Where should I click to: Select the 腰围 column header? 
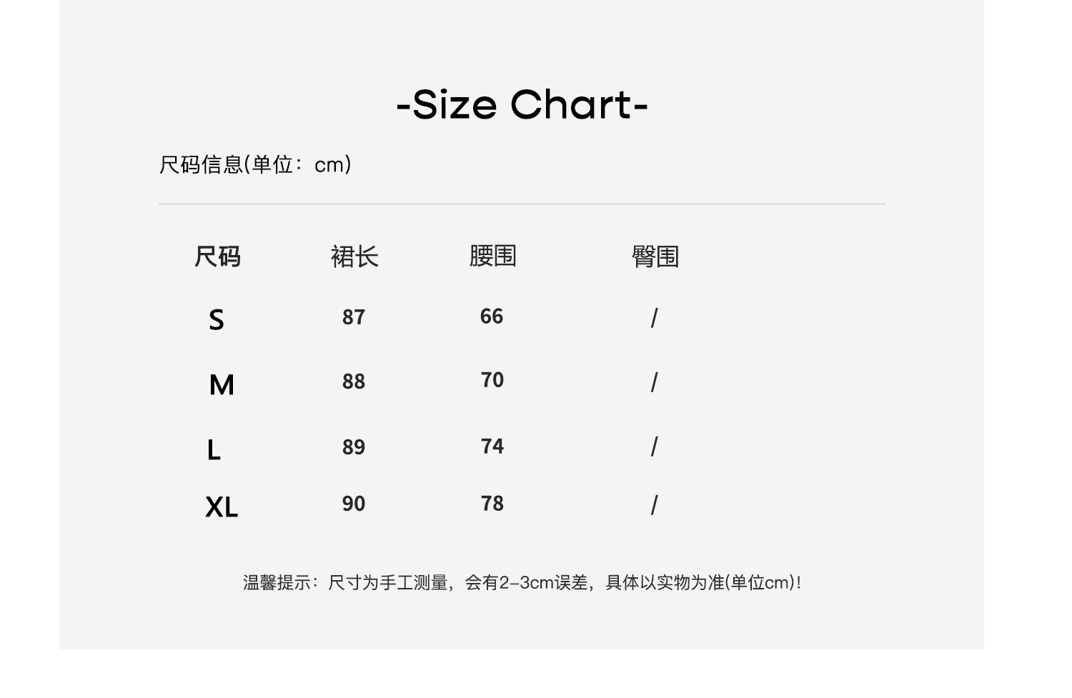492,256
